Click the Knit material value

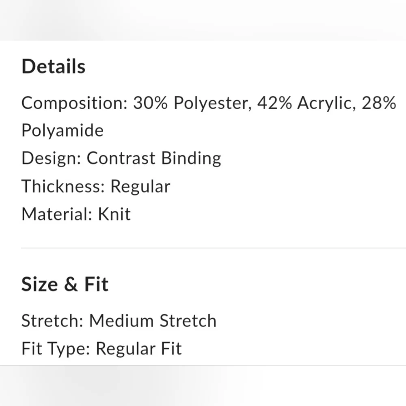pos(114,214)
